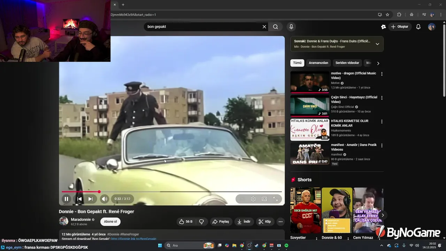Open taskbar volume control
The image size is (446, 251).
coord(417,245)
